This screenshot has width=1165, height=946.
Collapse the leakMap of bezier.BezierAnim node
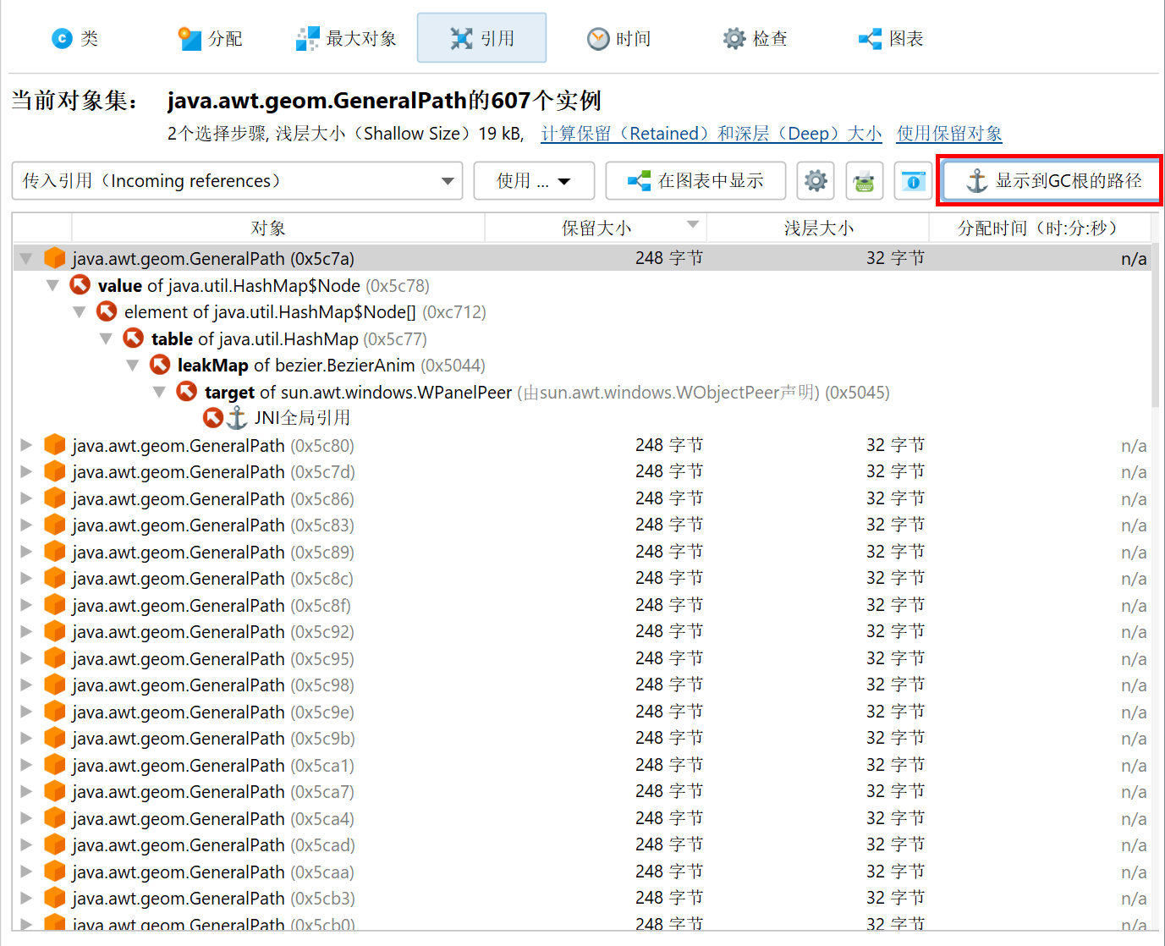pyautogui.click(x=133, y=366)
